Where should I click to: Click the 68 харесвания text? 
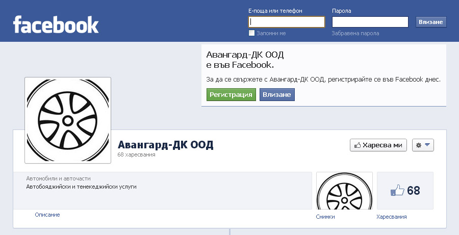click(136, 154)
